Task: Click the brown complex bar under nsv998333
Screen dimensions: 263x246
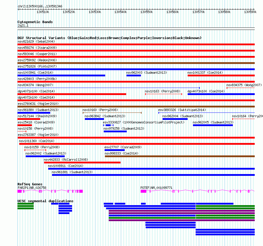Action: (180, 156)
